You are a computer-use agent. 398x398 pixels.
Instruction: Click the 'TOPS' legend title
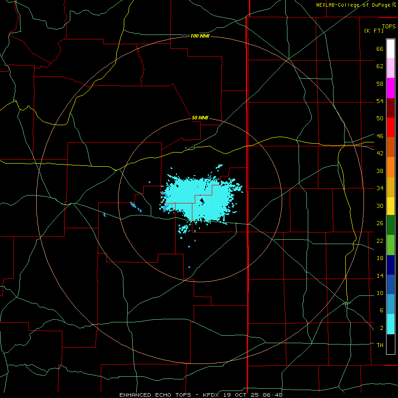pos(389,26)
